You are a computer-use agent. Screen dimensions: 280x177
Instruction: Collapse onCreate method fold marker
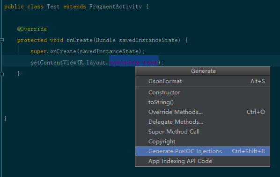coord(2,41)
